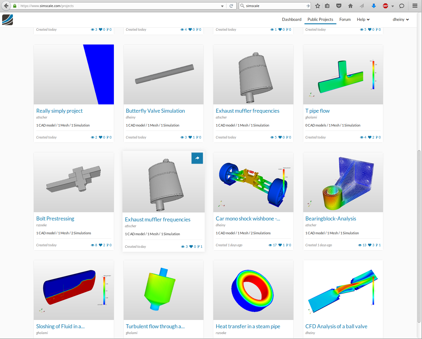
Task: Open the Firefox hamburger menu
Action: point(415,6)
